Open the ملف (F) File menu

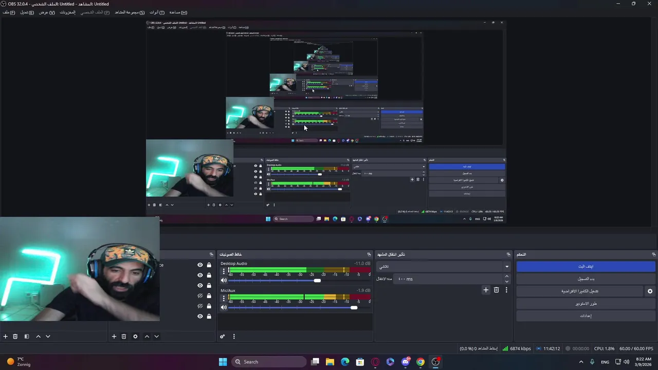9,12
